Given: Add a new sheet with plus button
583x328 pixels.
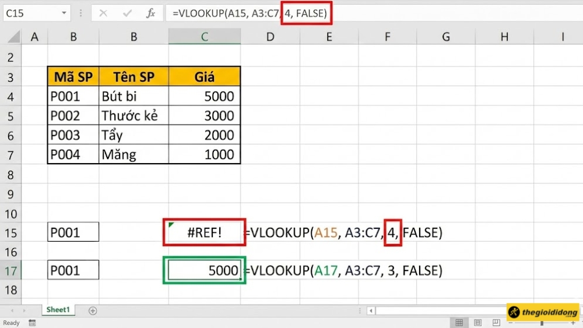Looking at the screenshot, I should [x=93, y=311].
